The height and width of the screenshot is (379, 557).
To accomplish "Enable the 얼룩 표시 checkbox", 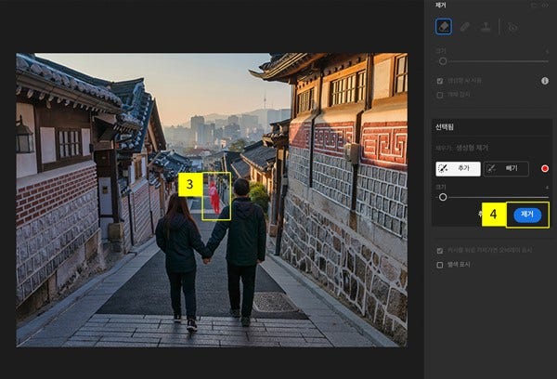I will [440, 265].
